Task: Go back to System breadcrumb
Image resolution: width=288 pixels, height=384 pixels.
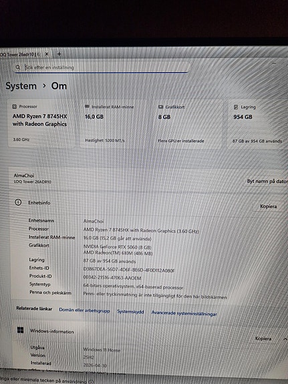Action: 21,86
